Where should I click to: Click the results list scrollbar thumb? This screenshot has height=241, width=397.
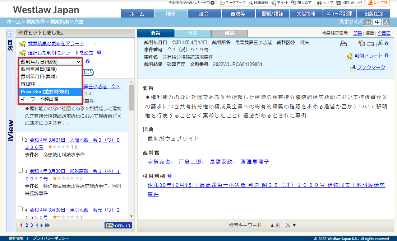click(x=131, y=97)
